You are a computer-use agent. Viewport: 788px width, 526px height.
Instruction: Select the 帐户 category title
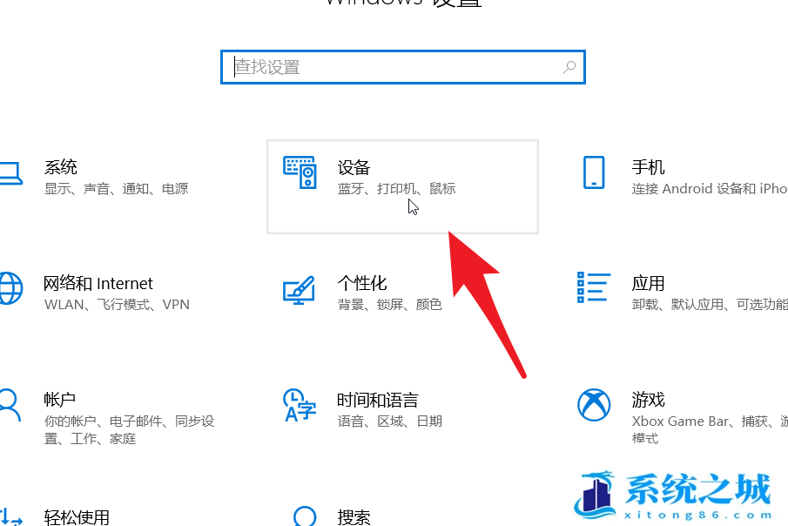[x=60, y=400]
